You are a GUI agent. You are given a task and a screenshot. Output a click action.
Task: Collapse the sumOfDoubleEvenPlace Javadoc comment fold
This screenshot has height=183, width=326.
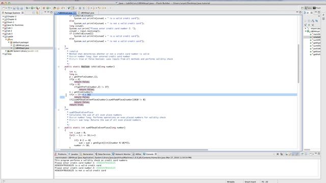[59, 110]
